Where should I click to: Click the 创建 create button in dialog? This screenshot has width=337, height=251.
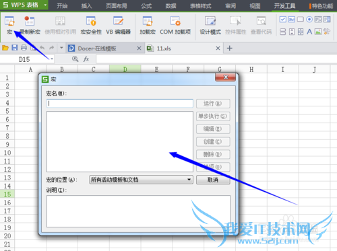pyautogui.click(x=213, y=141)
